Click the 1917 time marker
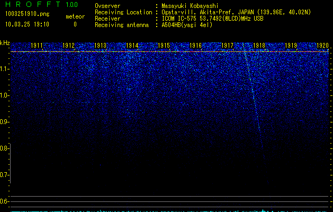The height and width of the screenshot is (212, 333). coord(227,46)
